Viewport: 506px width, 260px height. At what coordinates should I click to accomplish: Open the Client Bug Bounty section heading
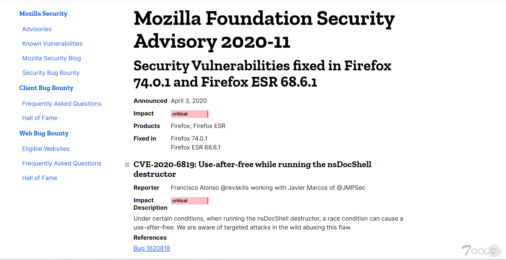click(x=46, y=88)
